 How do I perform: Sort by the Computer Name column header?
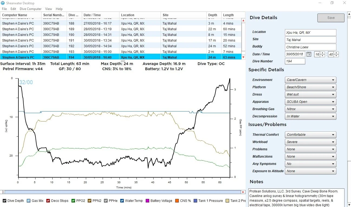click(x=21, y=15)
